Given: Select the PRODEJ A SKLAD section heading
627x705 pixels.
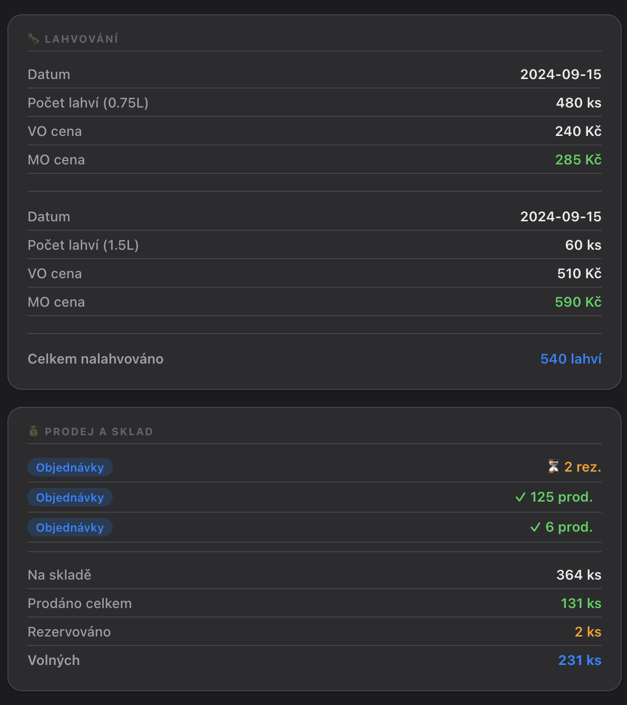Looking at the screenshot, I should click(x=99, y=432).
